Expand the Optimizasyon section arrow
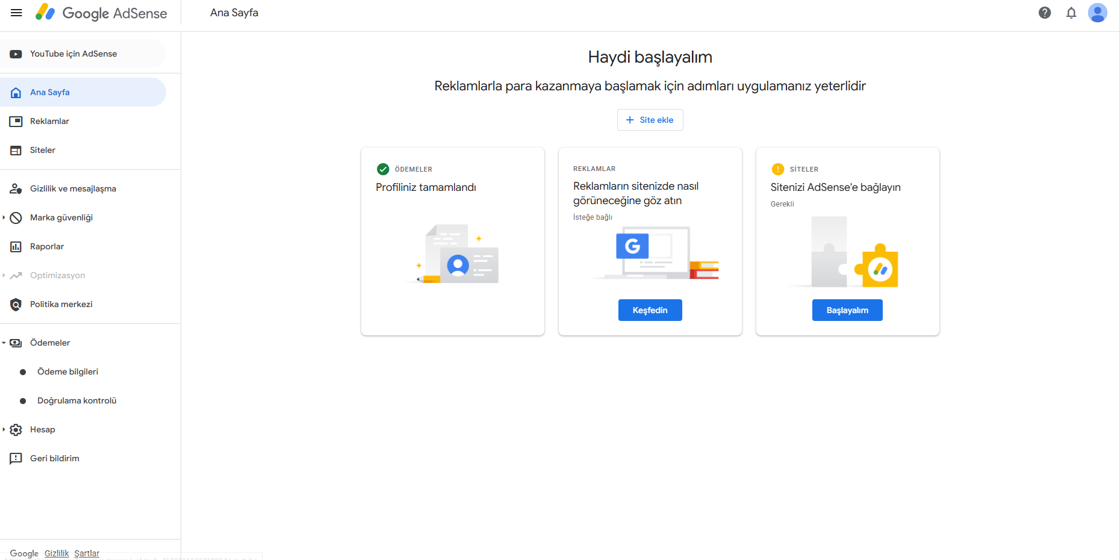 [4, 275]
